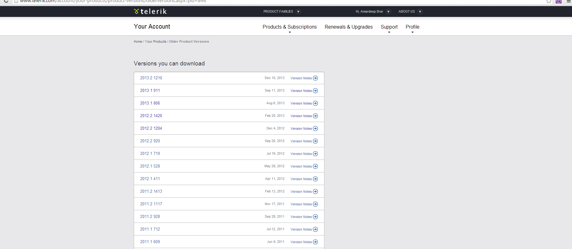Download version 2013.1 806
572x249 pixels.
[x=150, y=103]
